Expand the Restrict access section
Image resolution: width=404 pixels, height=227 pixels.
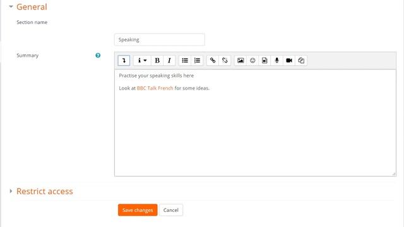(x=11, y=191)
